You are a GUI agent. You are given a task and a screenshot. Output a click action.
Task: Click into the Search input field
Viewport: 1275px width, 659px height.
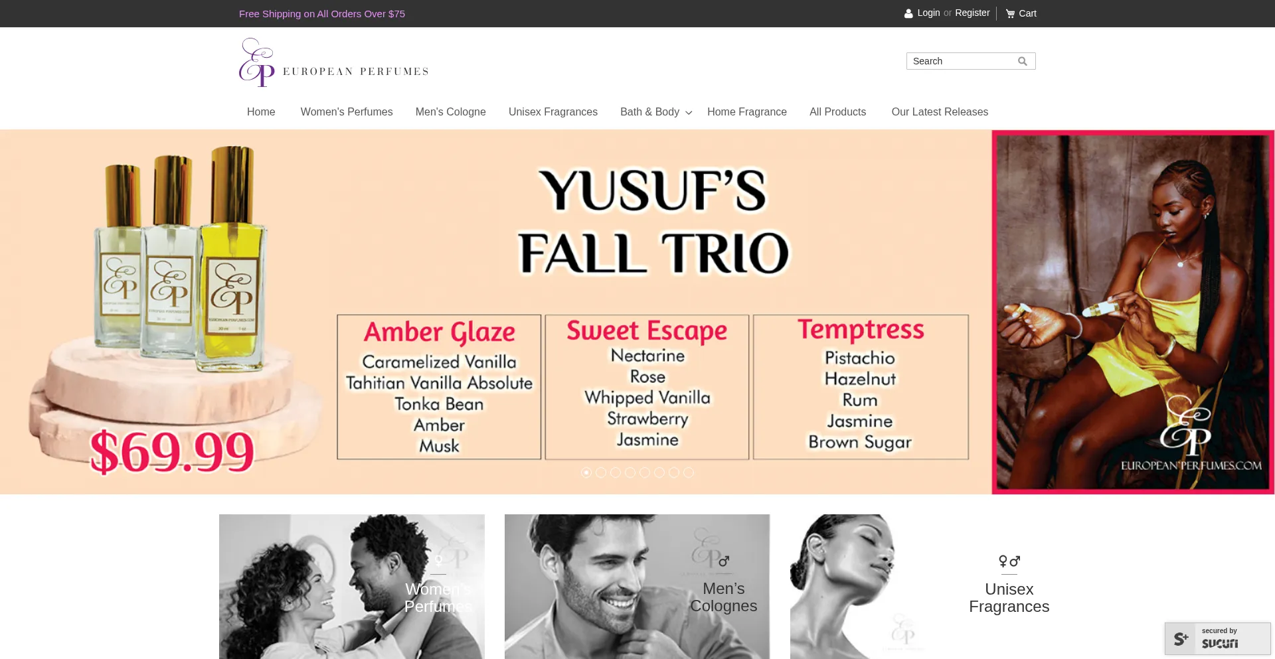pyautogui.click(x=963, y=61)
